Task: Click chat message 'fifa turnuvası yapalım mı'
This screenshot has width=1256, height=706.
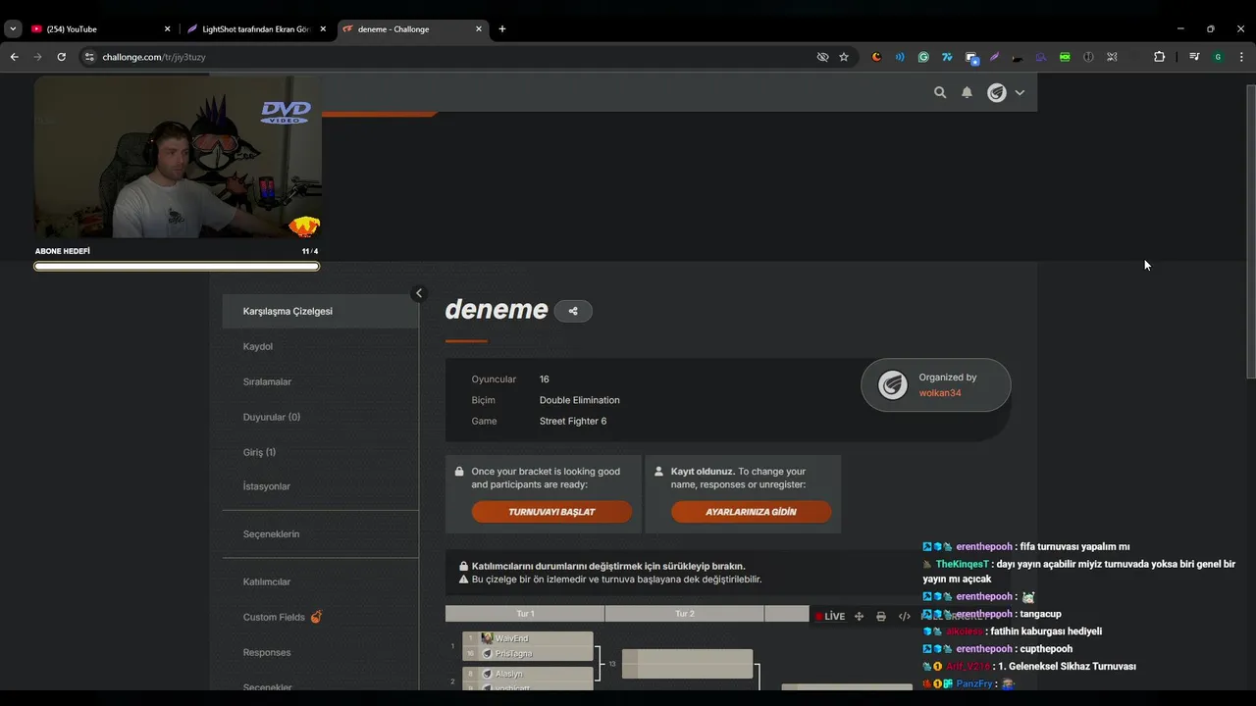Action: tap(1075, 547)
